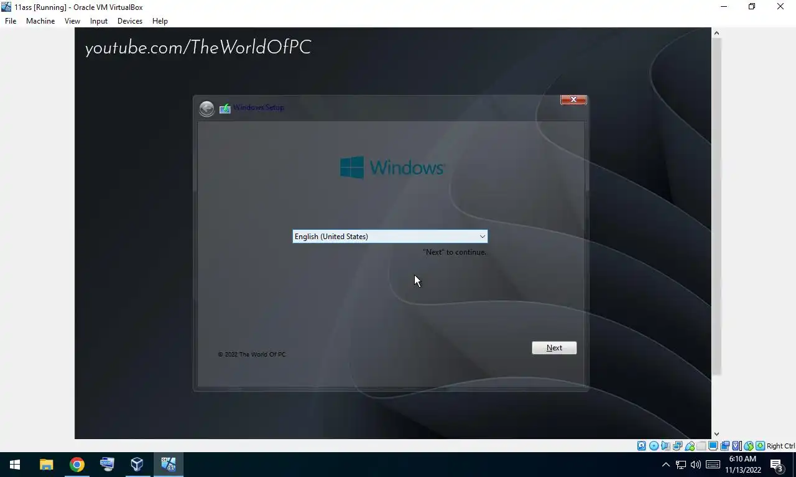Viewport: 796px width, 477px height.
Task: Click the scroll down arrow of VM view
Action: point(716,434)
